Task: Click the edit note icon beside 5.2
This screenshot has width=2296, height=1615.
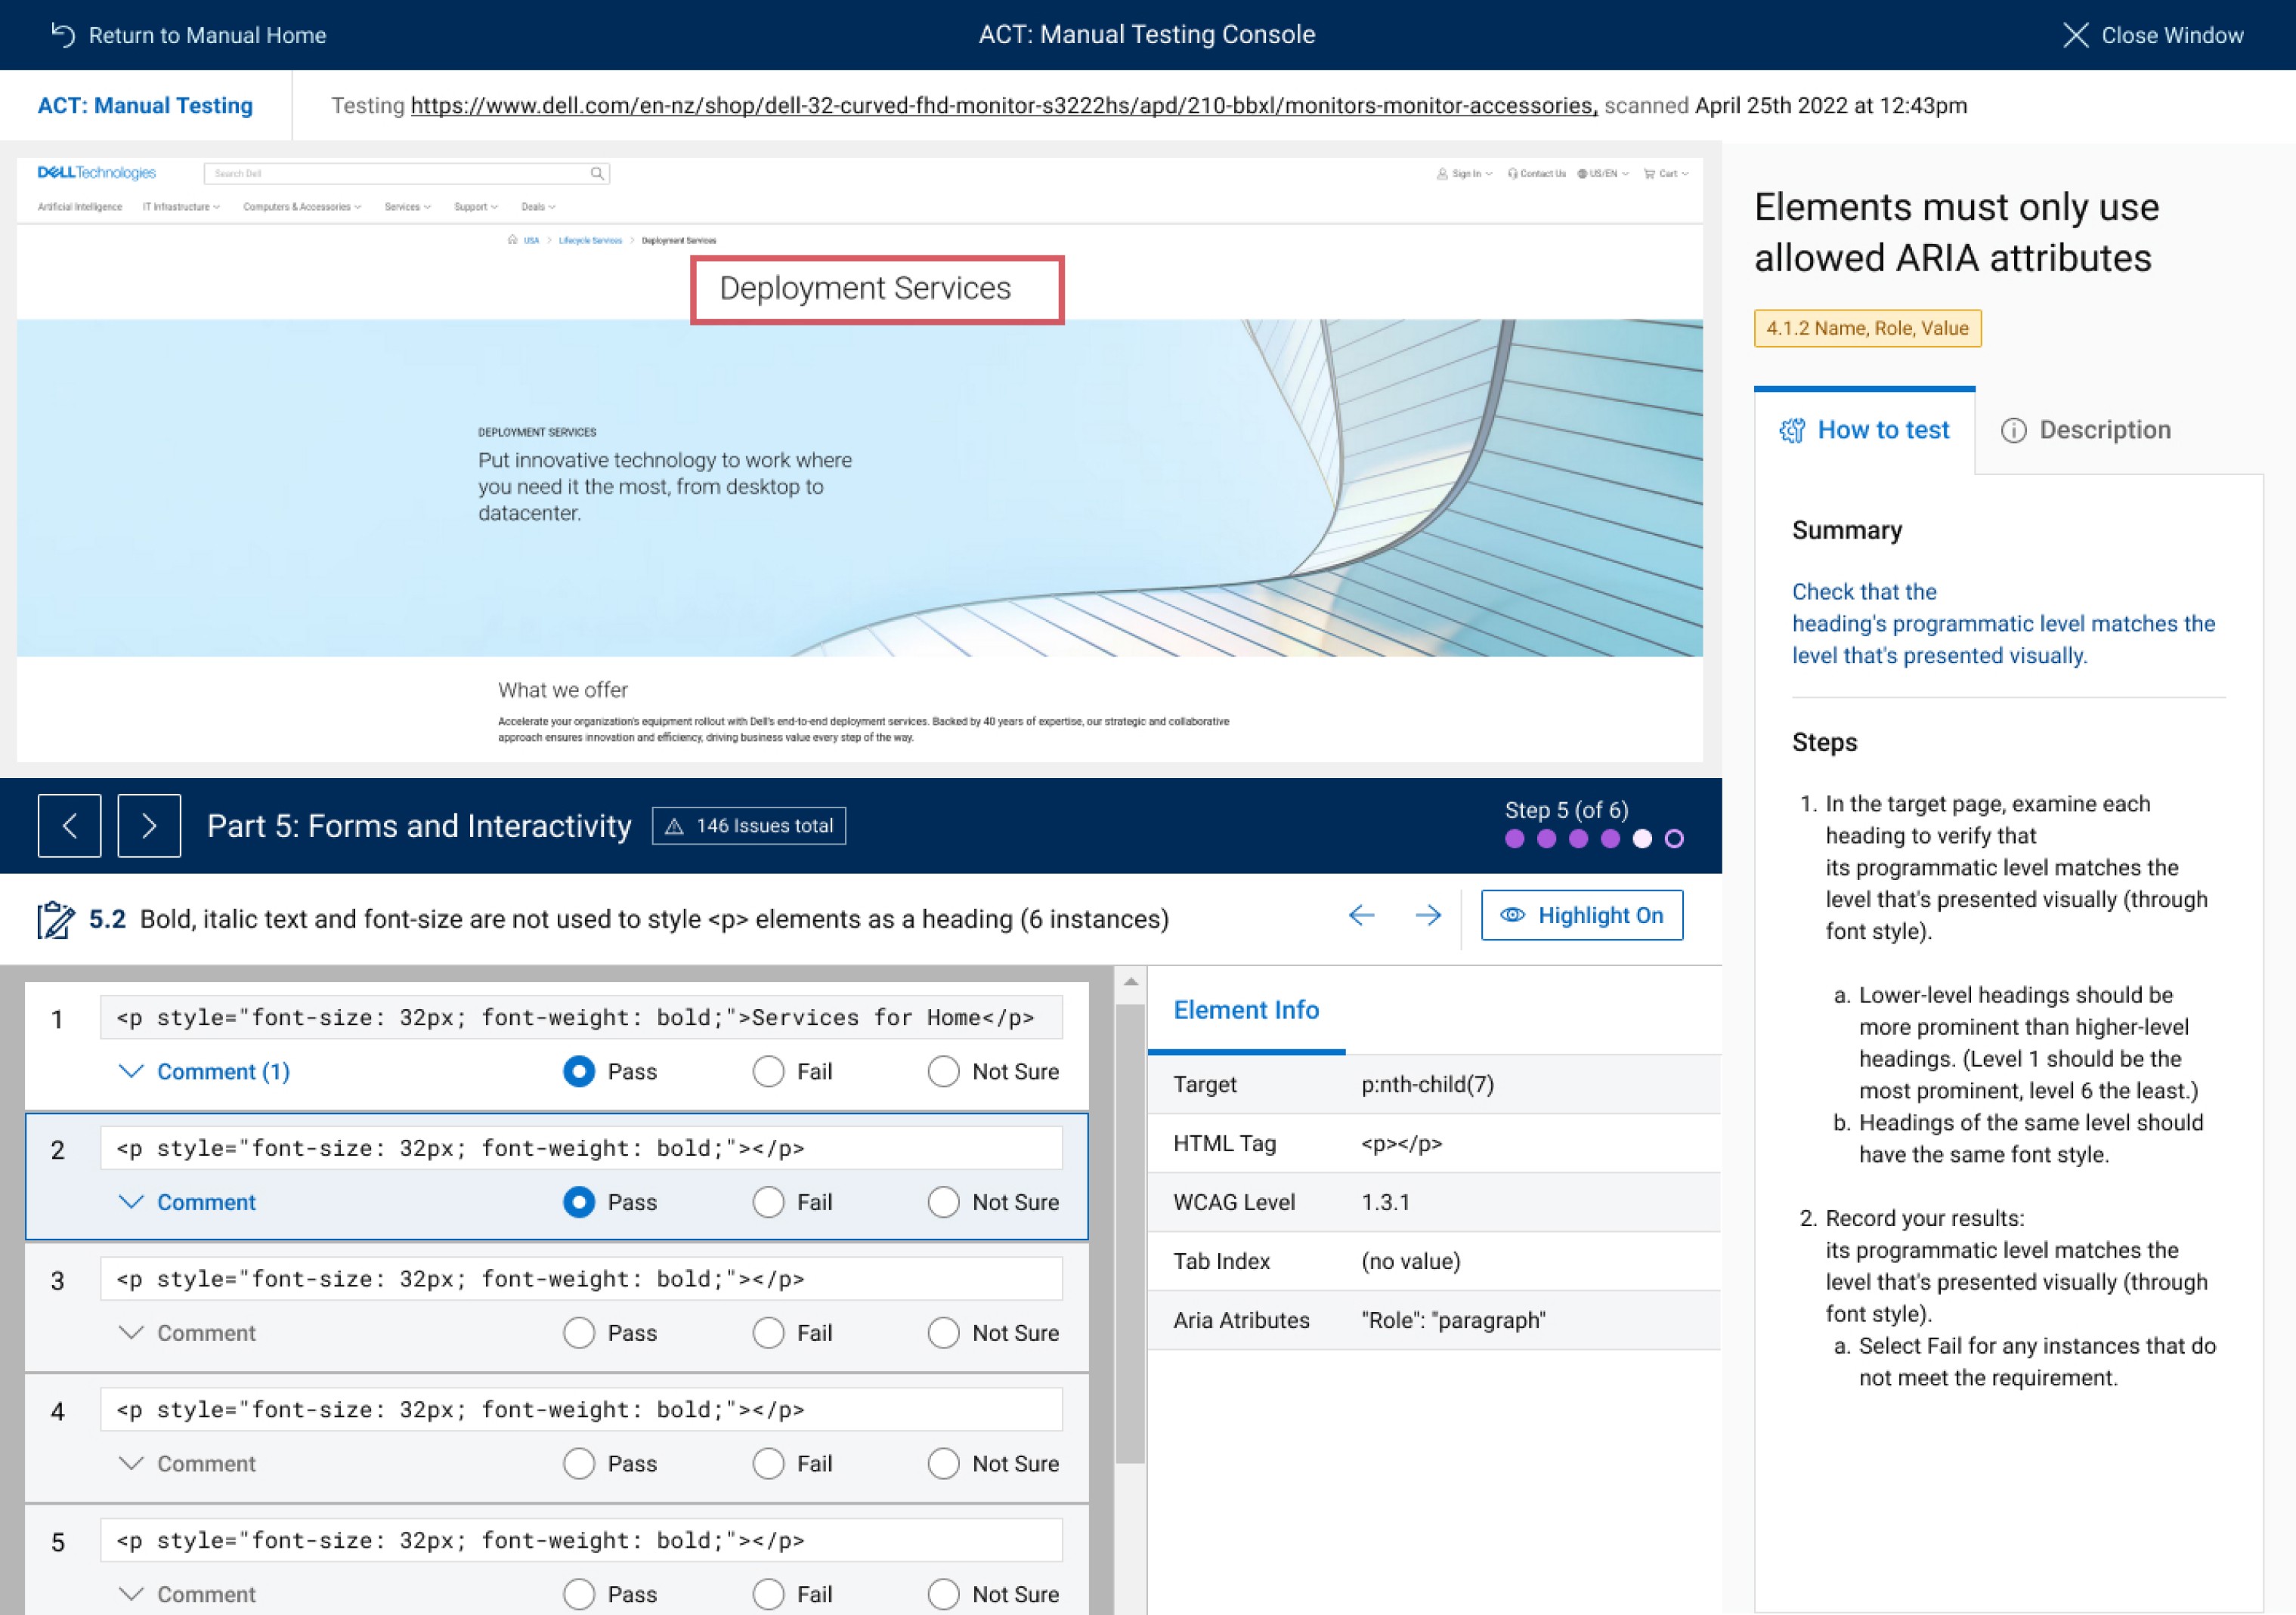Action: click(x=55, y=919)
